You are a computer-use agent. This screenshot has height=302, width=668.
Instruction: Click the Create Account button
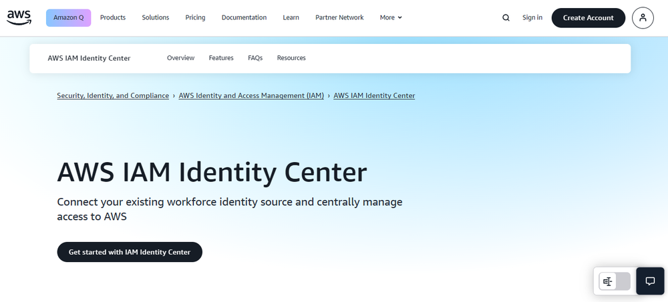pos(589,18)
